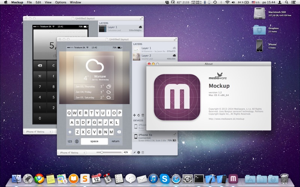Image resolution: width=300 pixels, height=187 pixels.
Task: Open Notification Center list icon
Action: pos(293,2)
